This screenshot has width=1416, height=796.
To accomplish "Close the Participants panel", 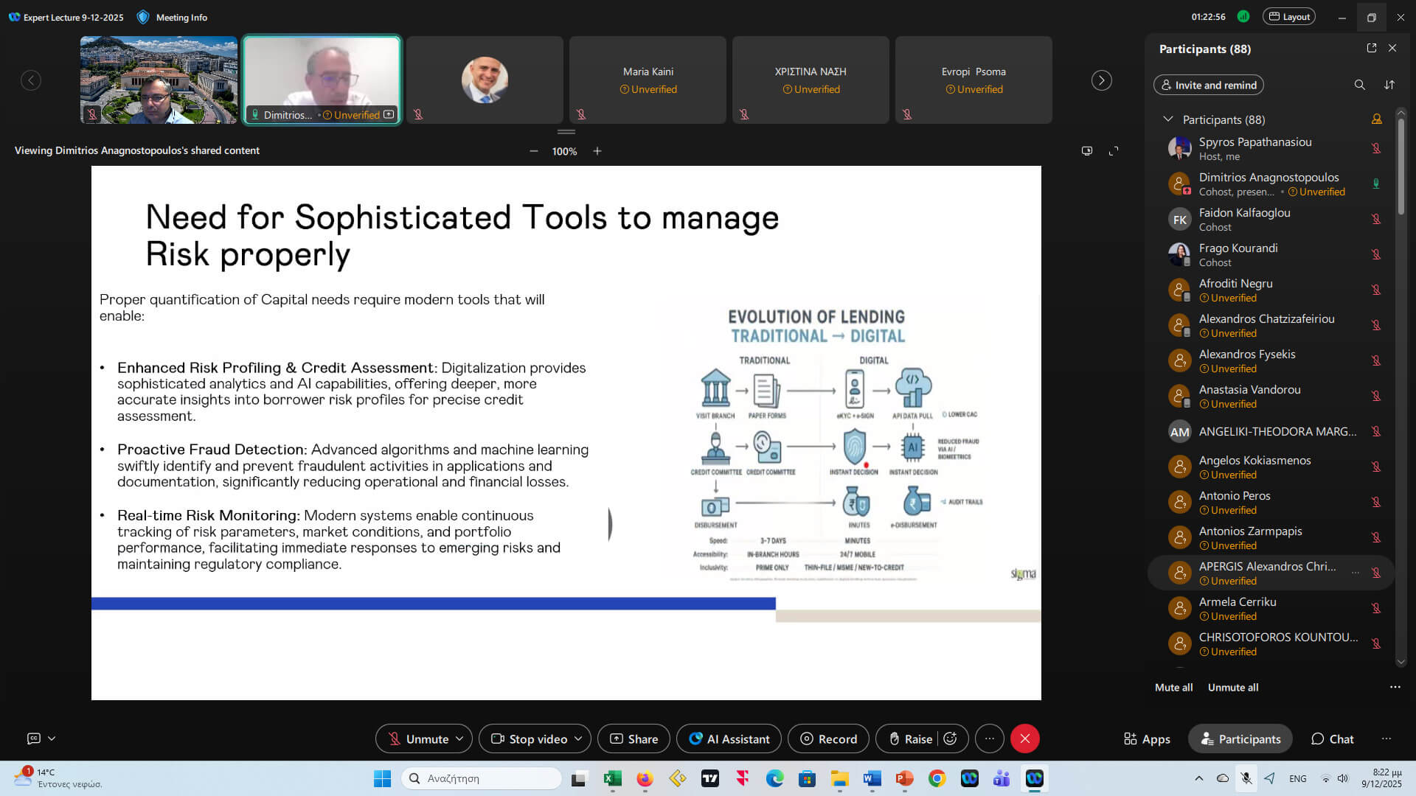I will 1392,48.
